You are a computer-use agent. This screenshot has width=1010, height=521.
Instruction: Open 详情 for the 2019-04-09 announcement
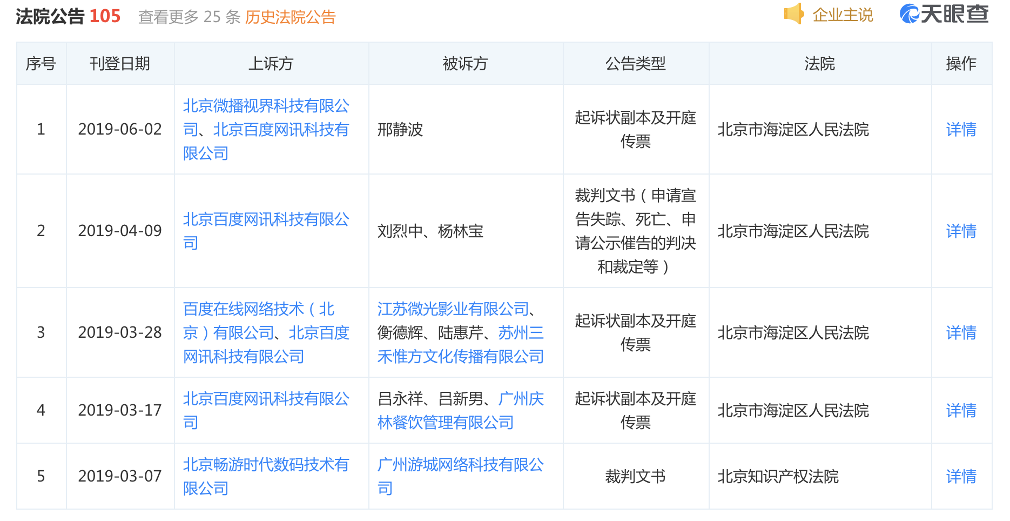click(961, 231)
